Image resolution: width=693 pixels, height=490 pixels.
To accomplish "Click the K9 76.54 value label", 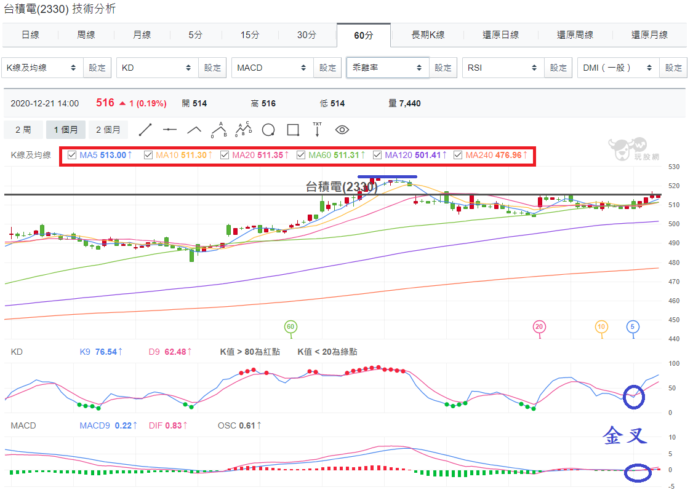I will [101, 352].
